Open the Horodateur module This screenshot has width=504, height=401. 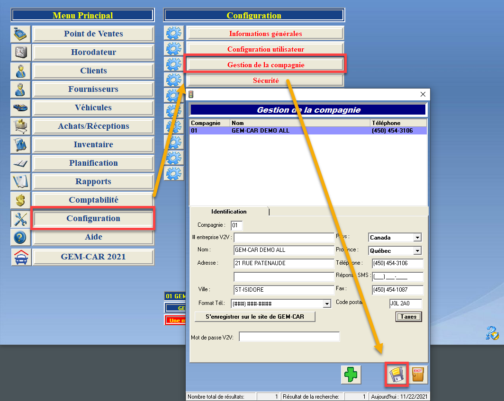coord(93,52)
